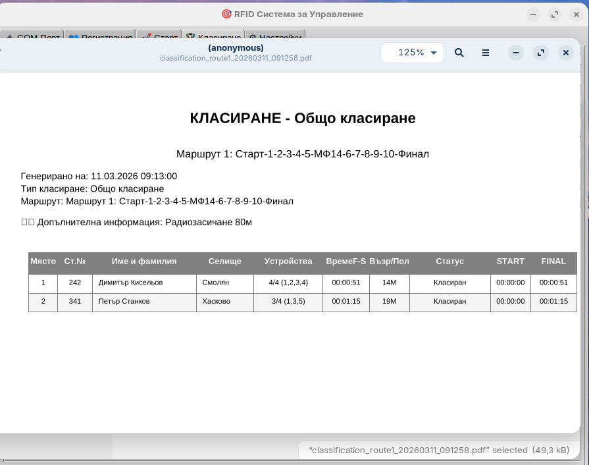Maximize the PDF viewer window
The height and width of the screenshot is (465, 589).
[x=541, y=53]
